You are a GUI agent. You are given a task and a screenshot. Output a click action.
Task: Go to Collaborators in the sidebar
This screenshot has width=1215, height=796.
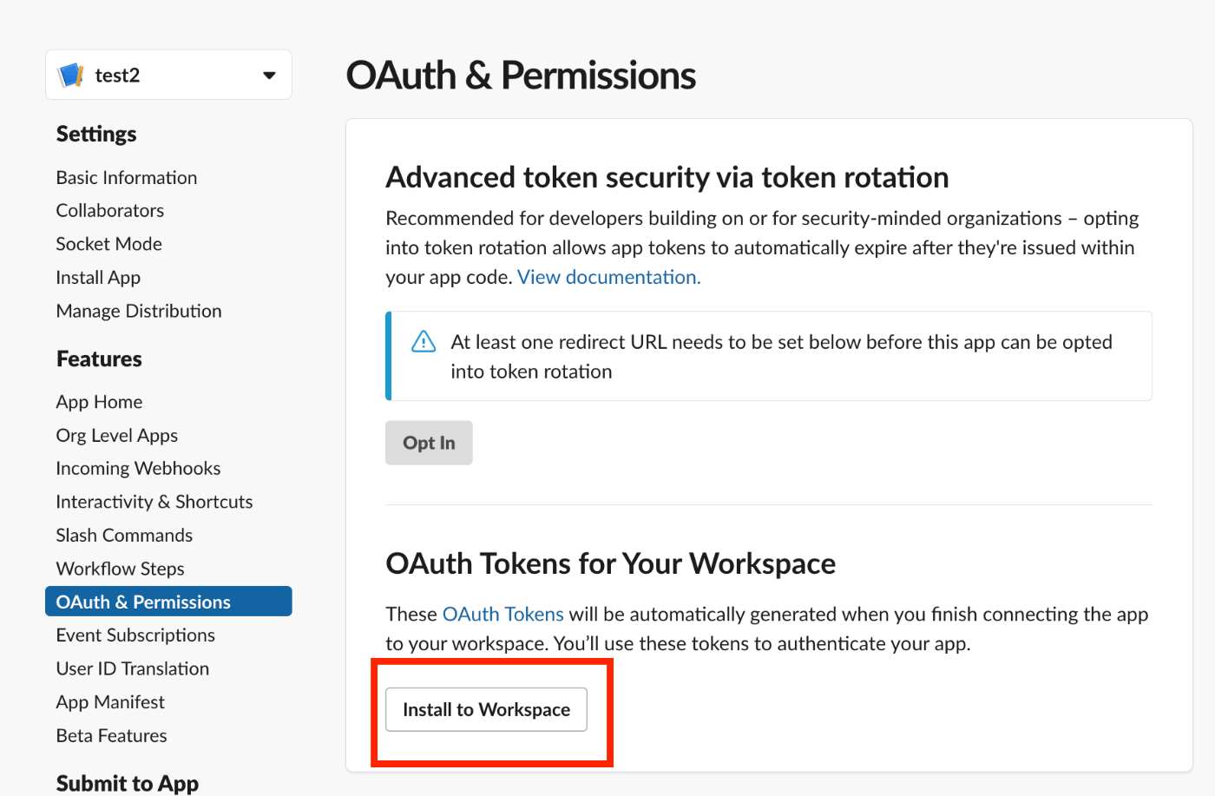pos(110,211)
